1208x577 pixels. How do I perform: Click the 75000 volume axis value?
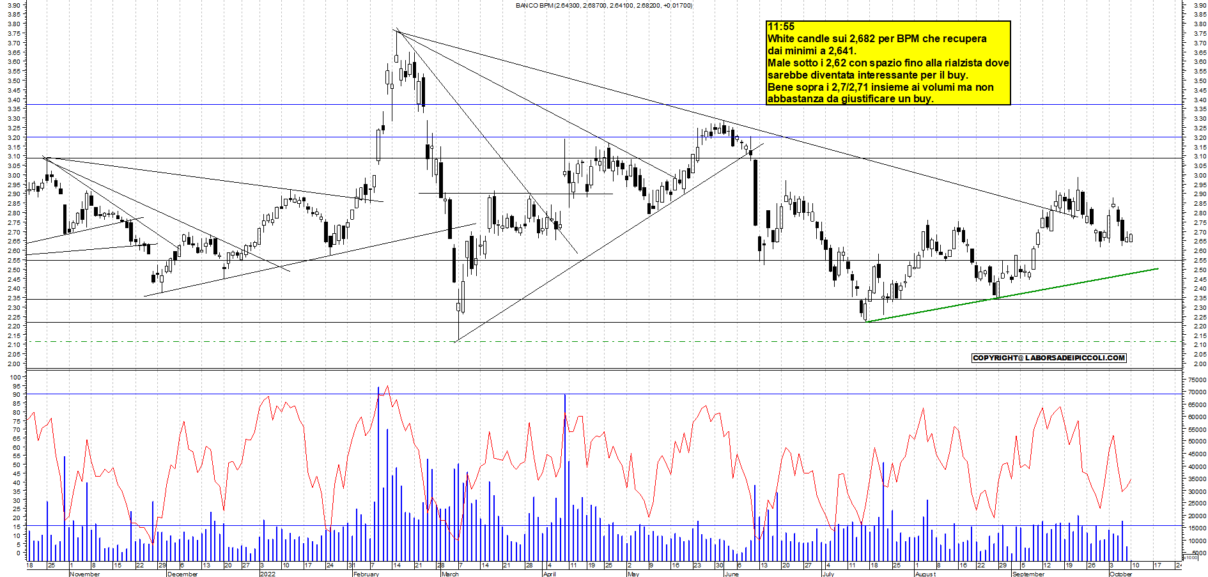(1196, 380)
